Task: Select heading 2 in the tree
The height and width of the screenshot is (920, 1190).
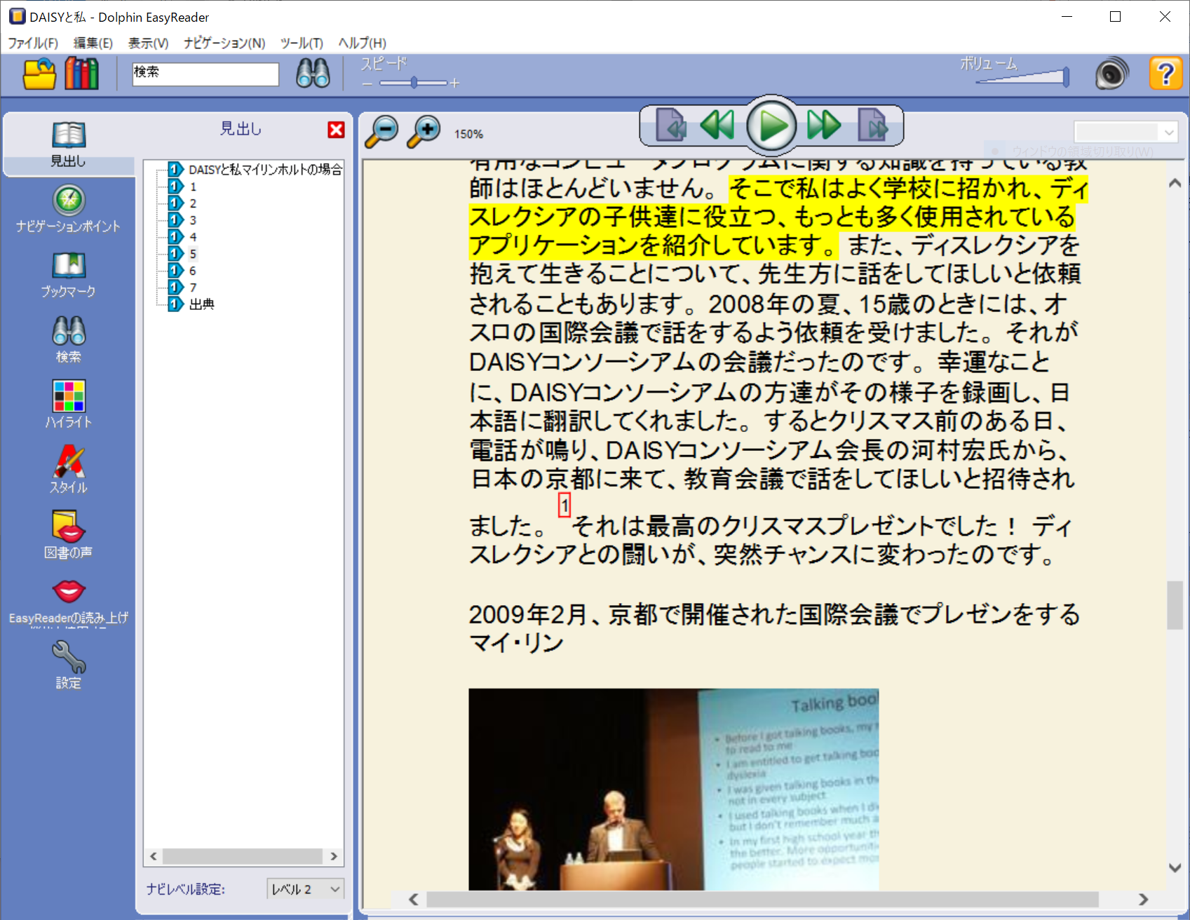Action: click(x=193, y=203)
